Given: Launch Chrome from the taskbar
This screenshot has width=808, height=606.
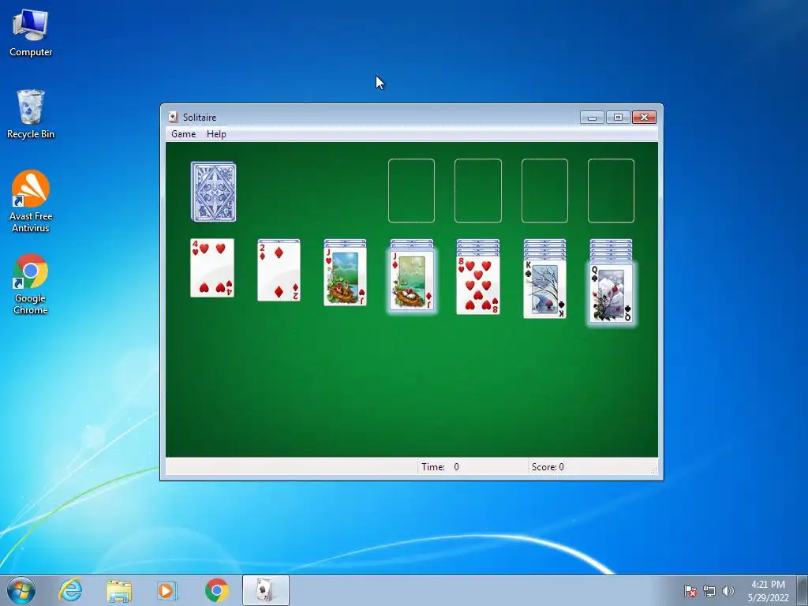Looking at the screenshot, I should 217,590.
